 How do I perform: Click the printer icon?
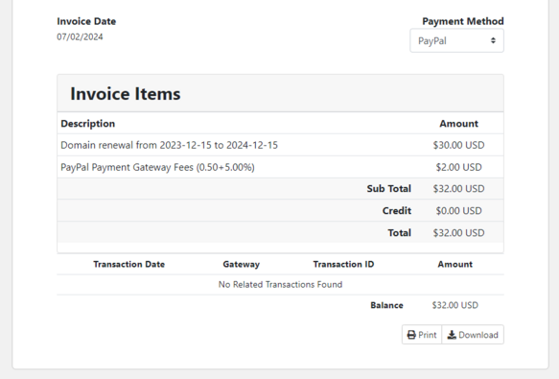411,335
